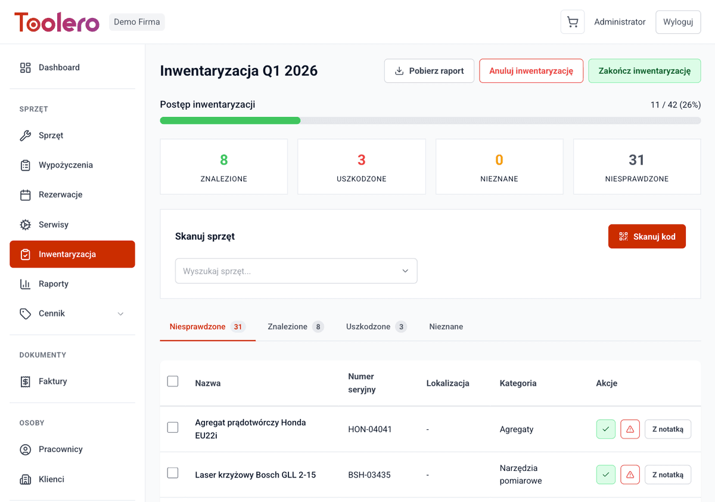Click the shopping cart icon
Screen dimensions: 715x502
tap(572, 21)
